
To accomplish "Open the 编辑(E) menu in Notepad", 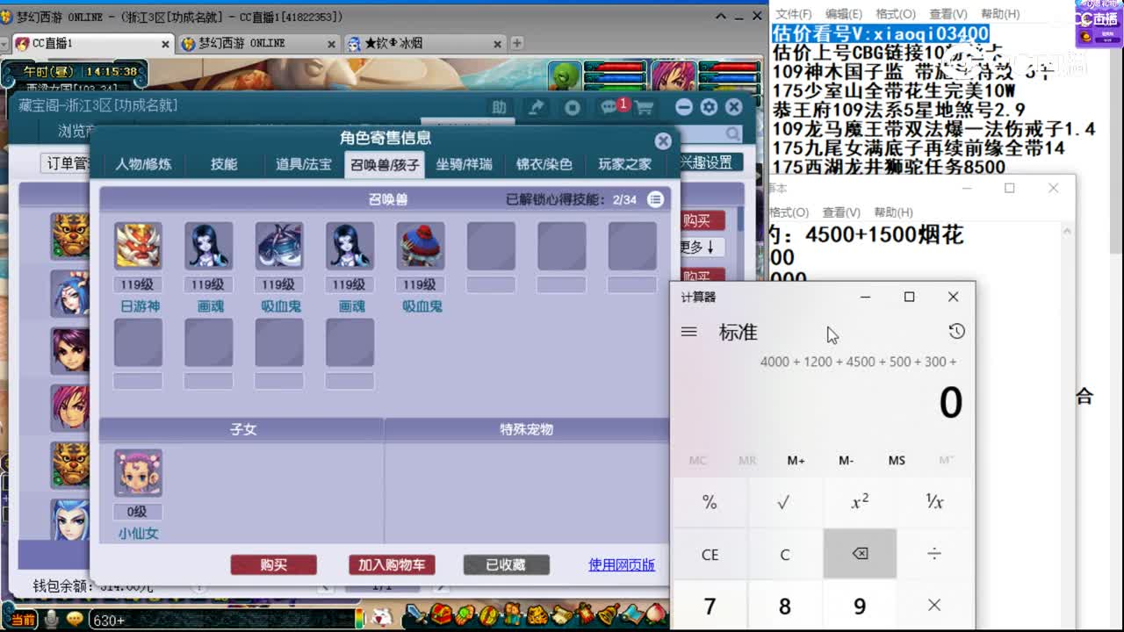I will tap(843, 14).
